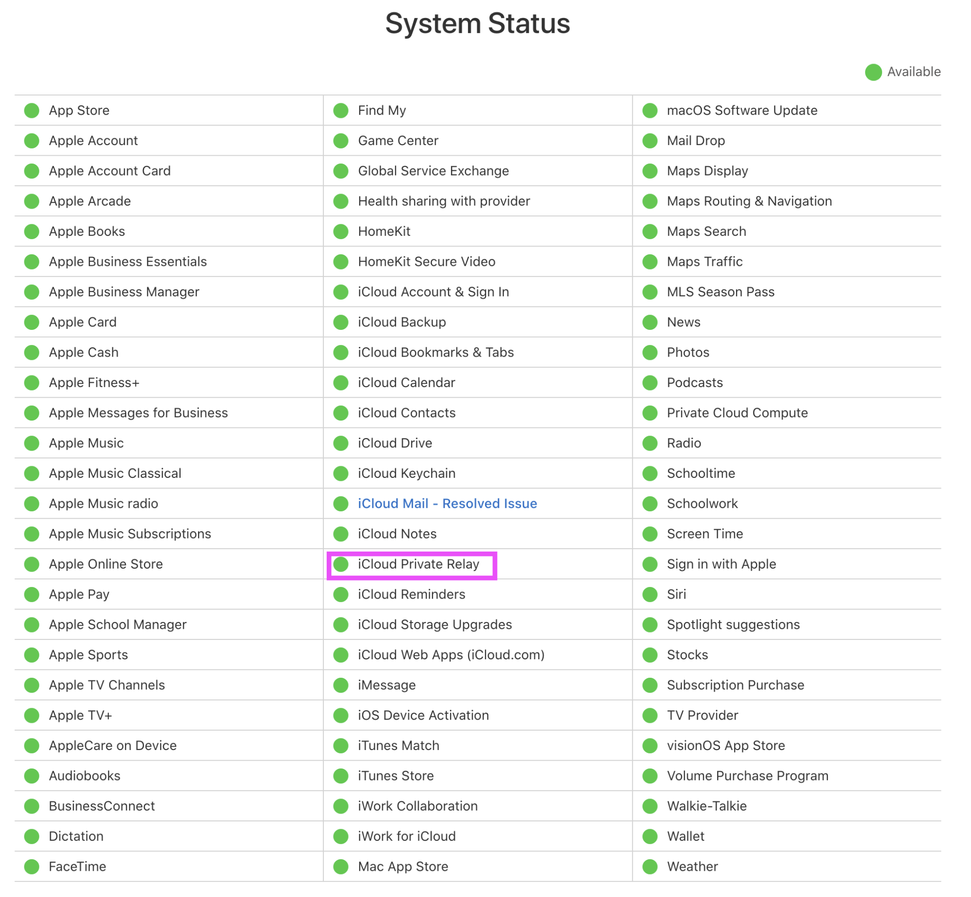Image resolution: width=971 pixels, height=897 pixels.
Task: Click the green status dot beside App Store
Action: click(32, 111)
